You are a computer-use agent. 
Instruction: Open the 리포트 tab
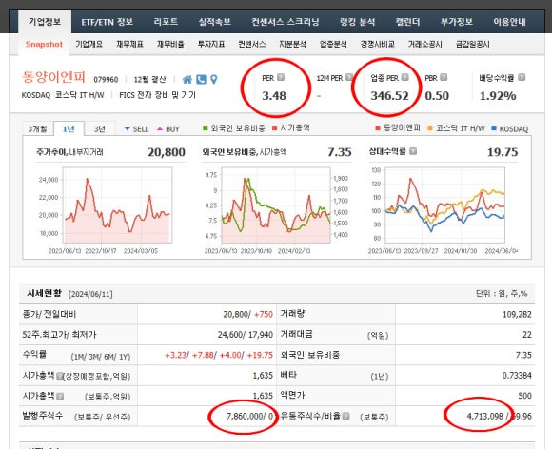click(x=166, y=22)
